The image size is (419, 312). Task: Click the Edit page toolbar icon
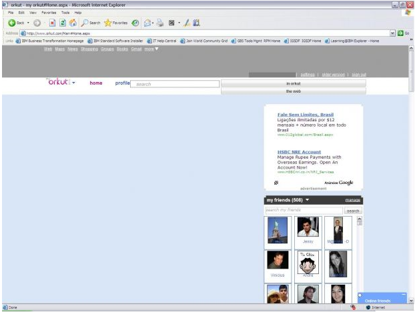coord(171,23)
